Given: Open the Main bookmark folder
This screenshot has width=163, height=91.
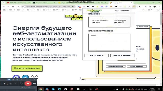Looking at the screenshot, I should pos(57,10).
